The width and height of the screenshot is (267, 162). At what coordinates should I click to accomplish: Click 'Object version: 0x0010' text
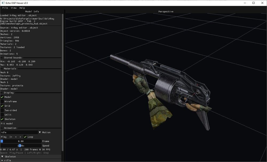click(15, 31)
